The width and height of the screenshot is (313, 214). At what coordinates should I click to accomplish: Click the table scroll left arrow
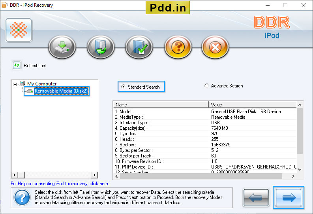pyautogui.click(x=116, y=176)
